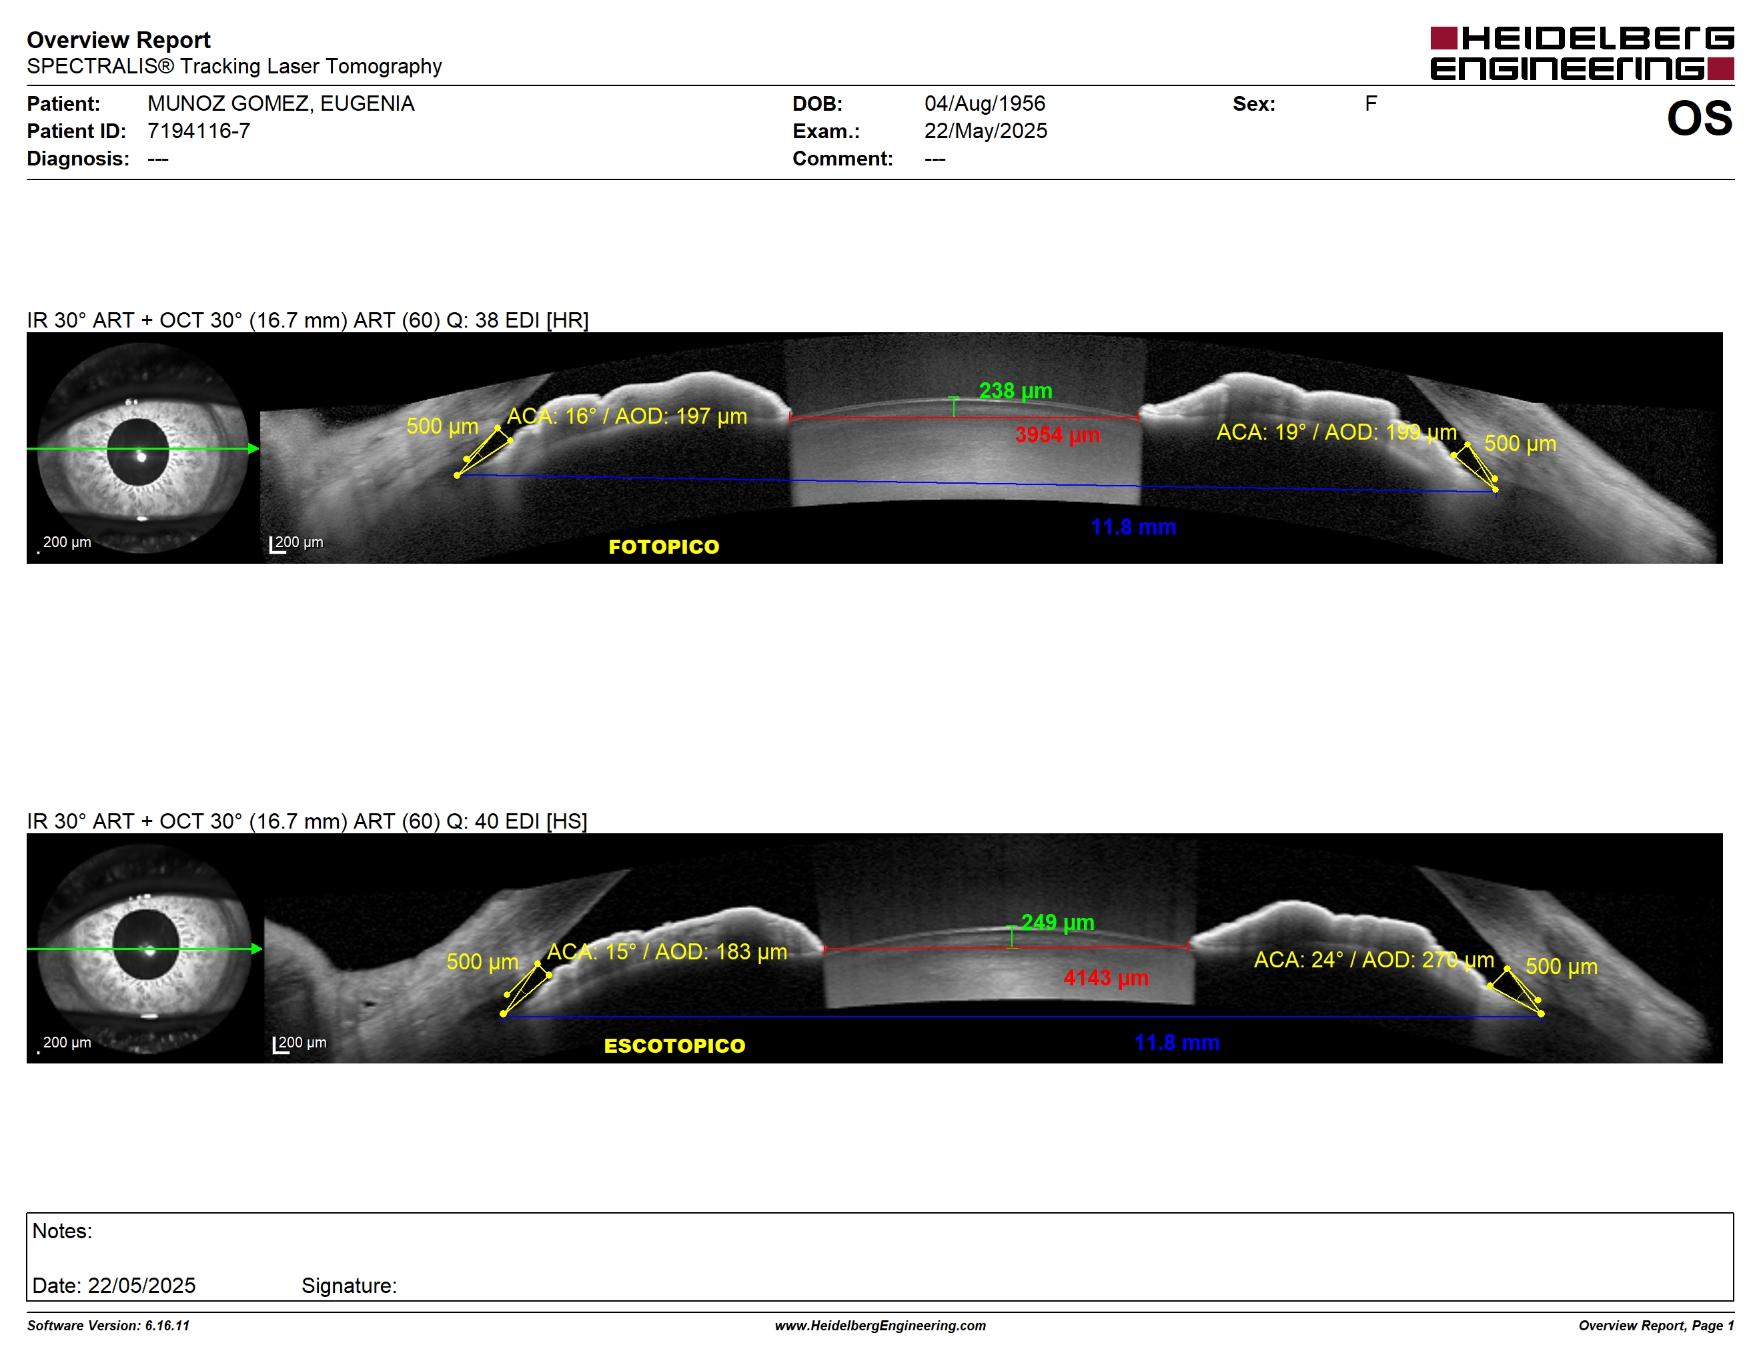The width and height of the screenshot is (1761, 1361).
Task: Click the ACA: 19° / AOD: 199 µm label
Action: (1336, 432)
